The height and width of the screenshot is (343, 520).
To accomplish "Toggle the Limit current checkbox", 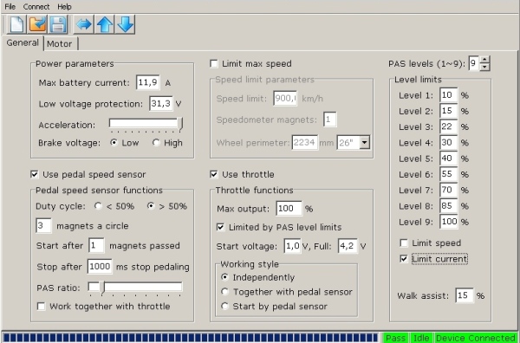I will click(404, 259).
